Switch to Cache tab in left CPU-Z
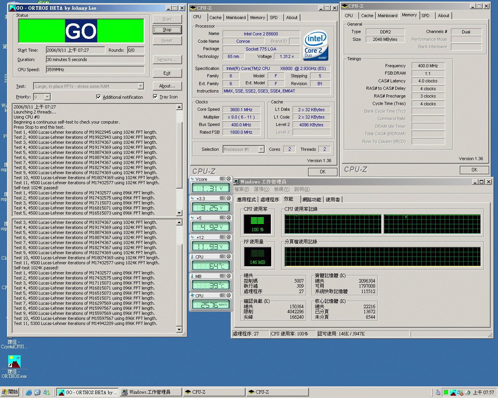The image size is (498, 398). 215,17
